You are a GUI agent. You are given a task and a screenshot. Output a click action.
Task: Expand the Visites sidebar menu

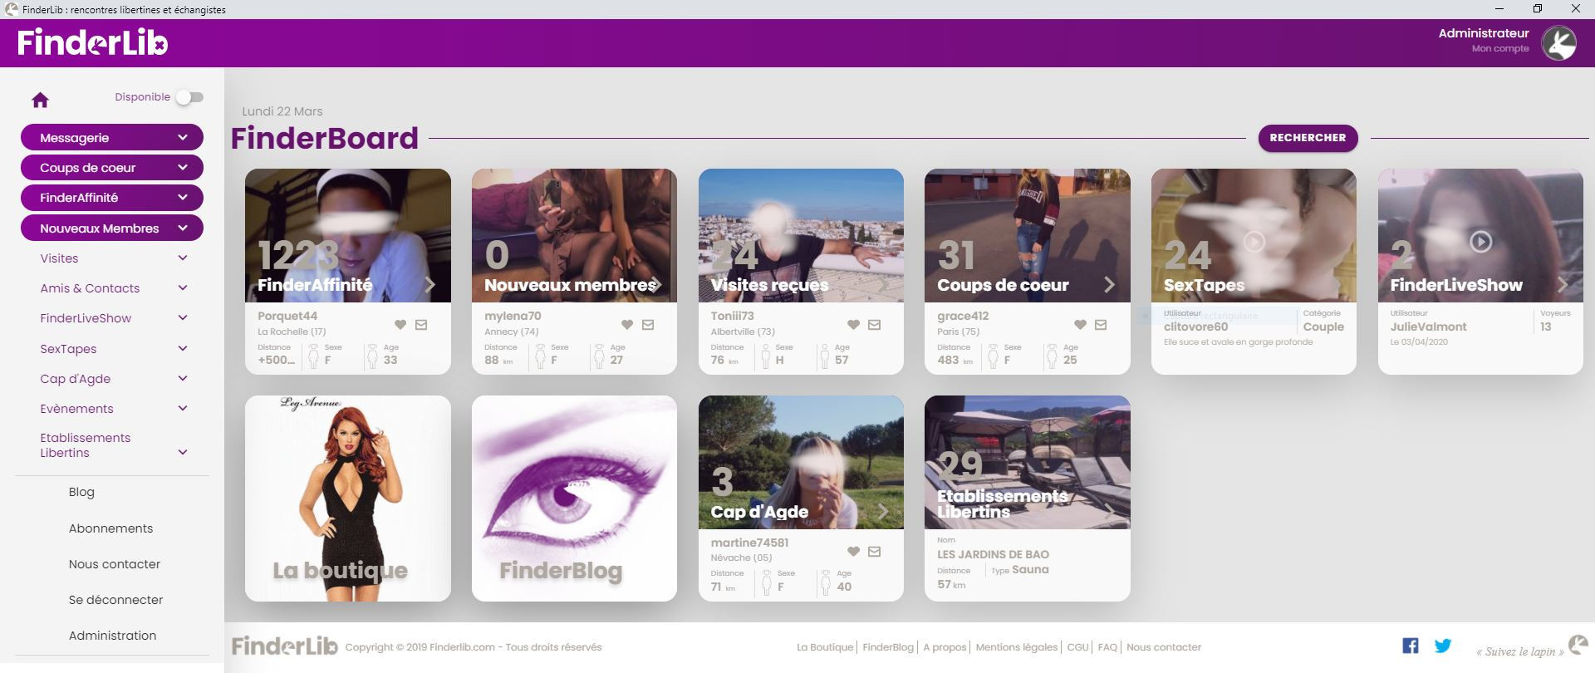point(112,258)
